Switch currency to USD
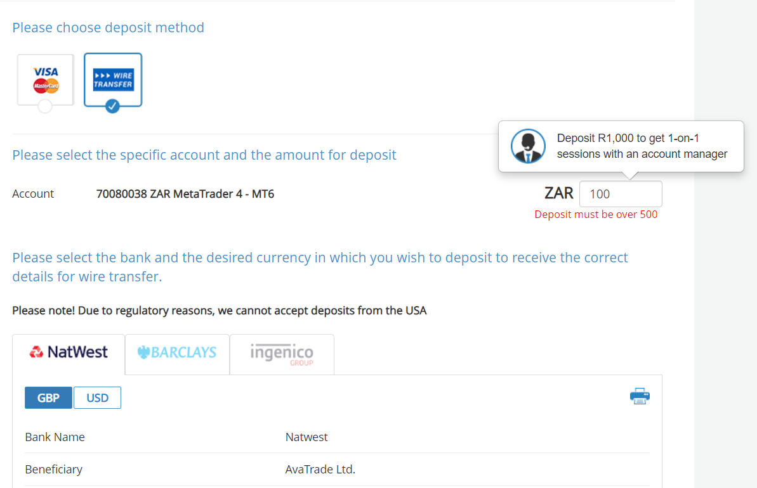 point(97,398)
